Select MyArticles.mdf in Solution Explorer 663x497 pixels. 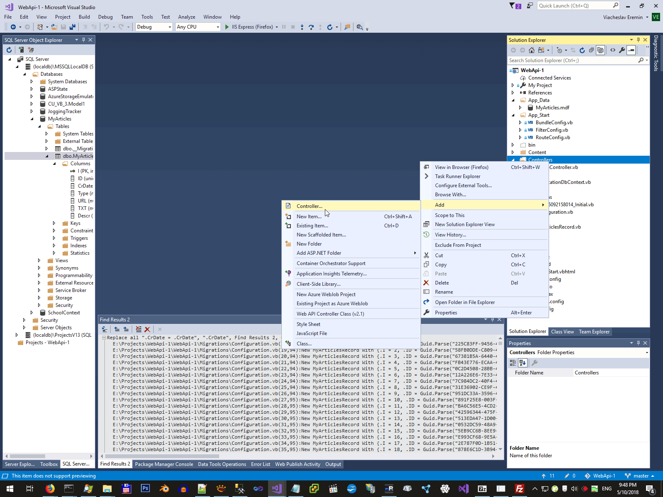pos(552,108)
